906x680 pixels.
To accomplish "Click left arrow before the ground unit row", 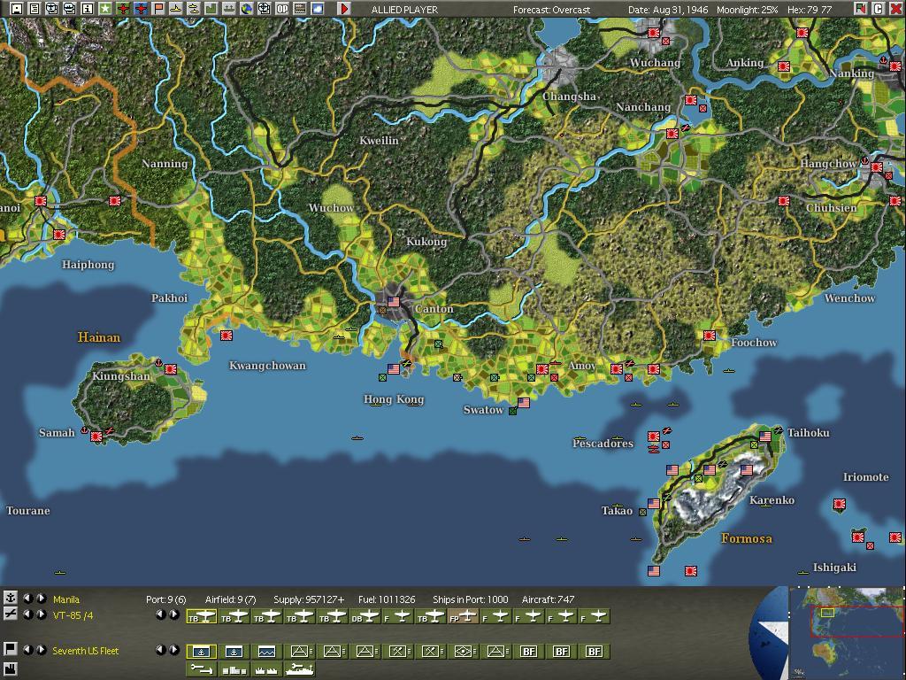I will [161, 650].
